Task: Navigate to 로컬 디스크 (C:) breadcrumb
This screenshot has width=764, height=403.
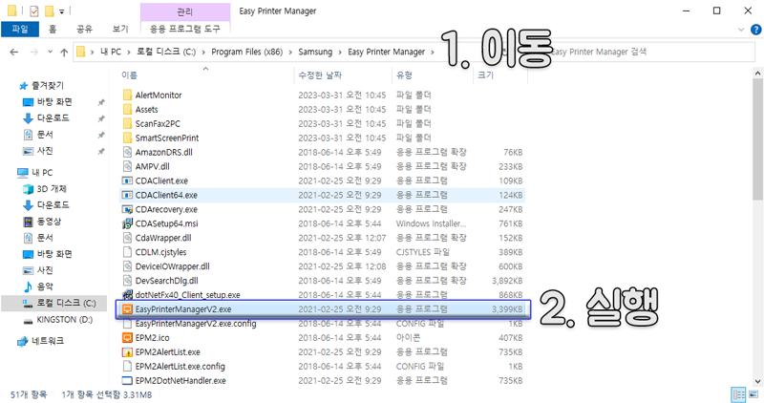Action: [x=166, y=53]
